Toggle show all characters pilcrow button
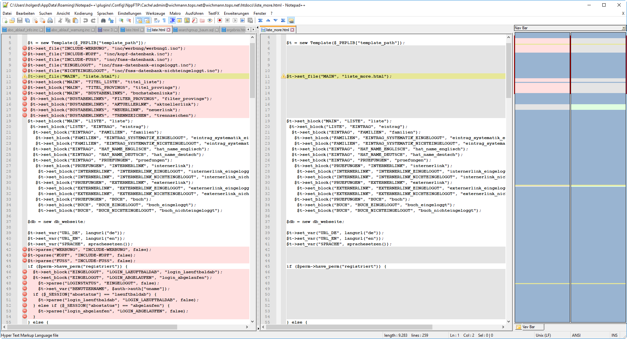This screenshot has height=339, width=627. pos(164,20)
